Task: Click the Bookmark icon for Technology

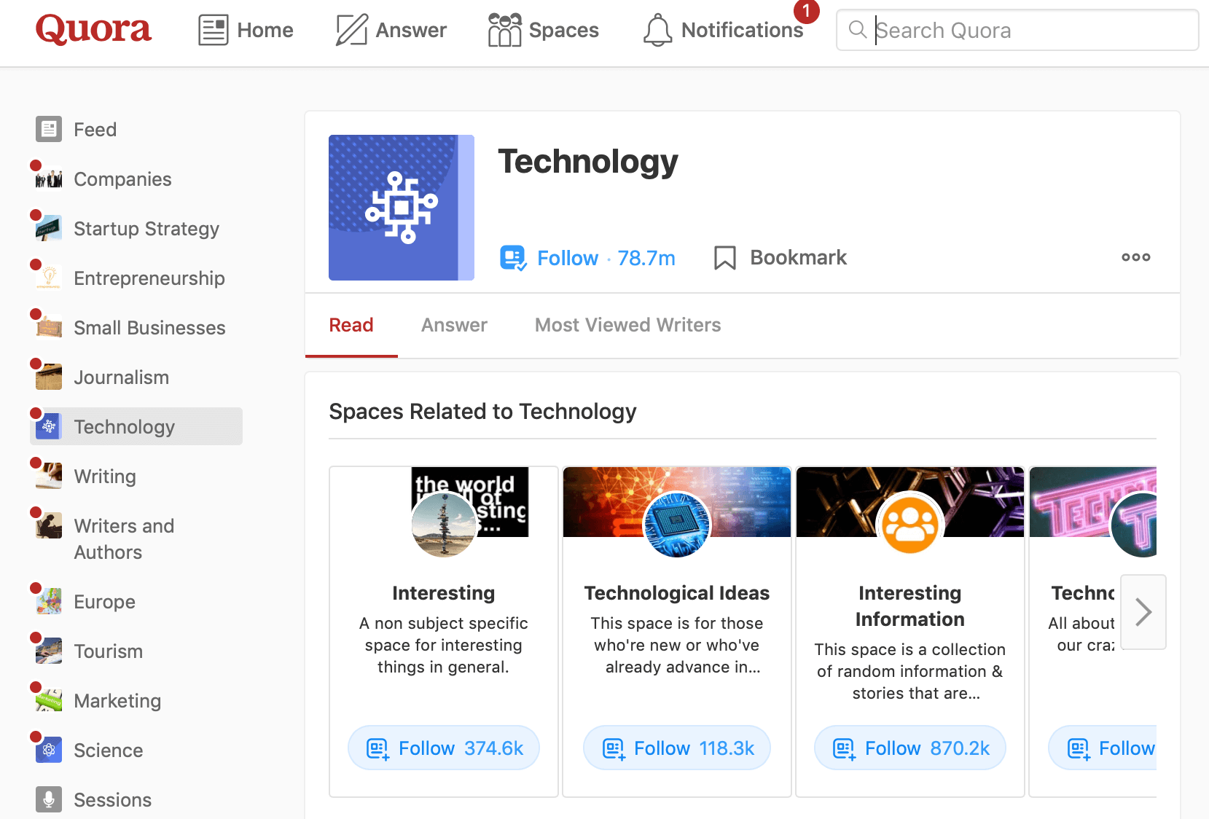Action: (724, 258)
